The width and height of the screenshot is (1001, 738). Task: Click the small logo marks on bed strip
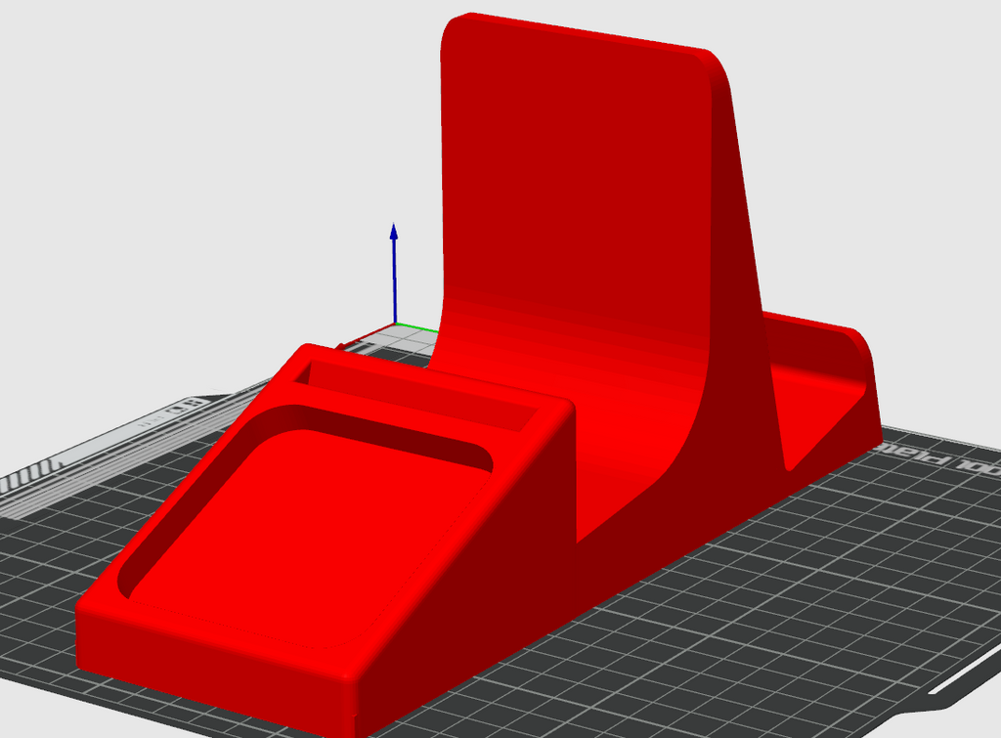[x=185, y=406]
